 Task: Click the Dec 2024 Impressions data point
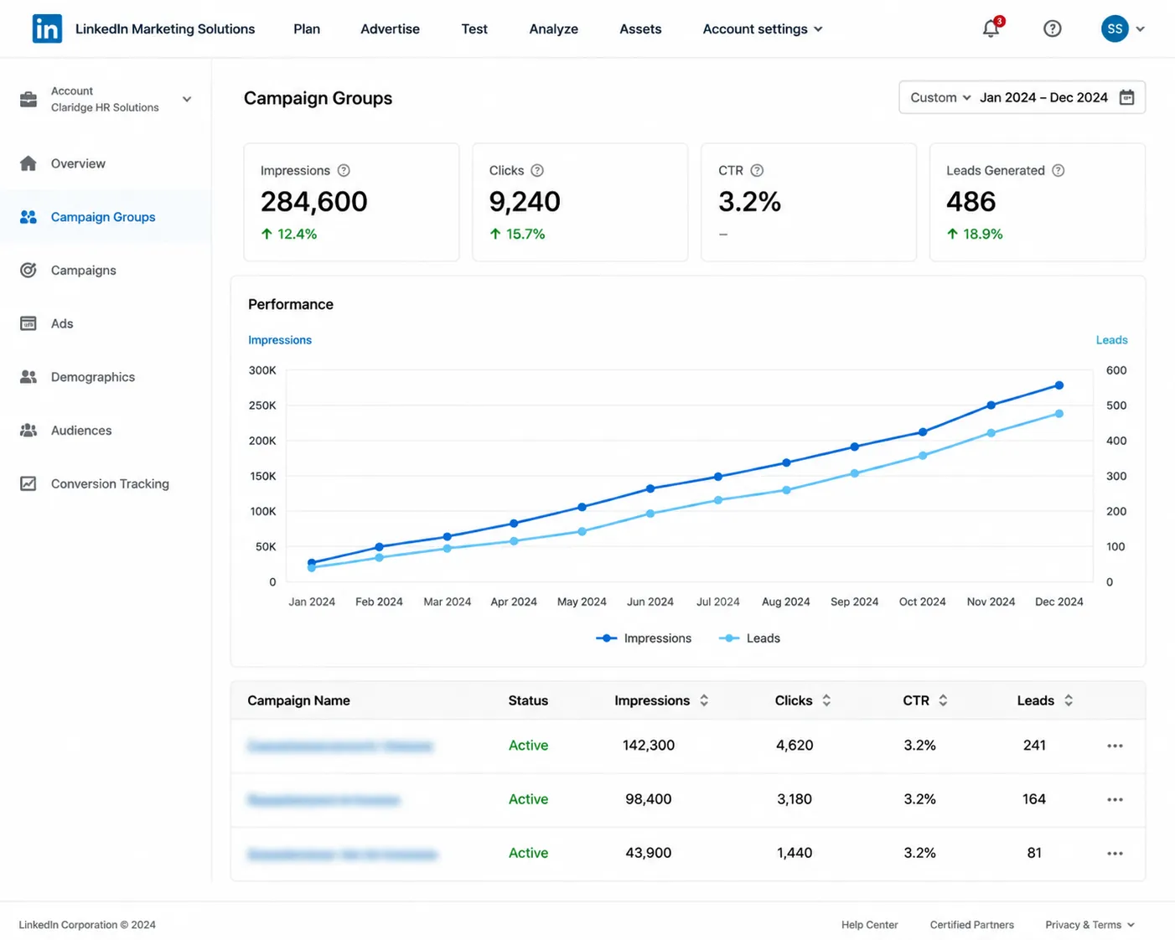(1059, 385)
